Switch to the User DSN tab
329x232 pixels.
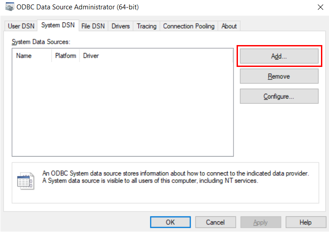click(x=21, y=26)
